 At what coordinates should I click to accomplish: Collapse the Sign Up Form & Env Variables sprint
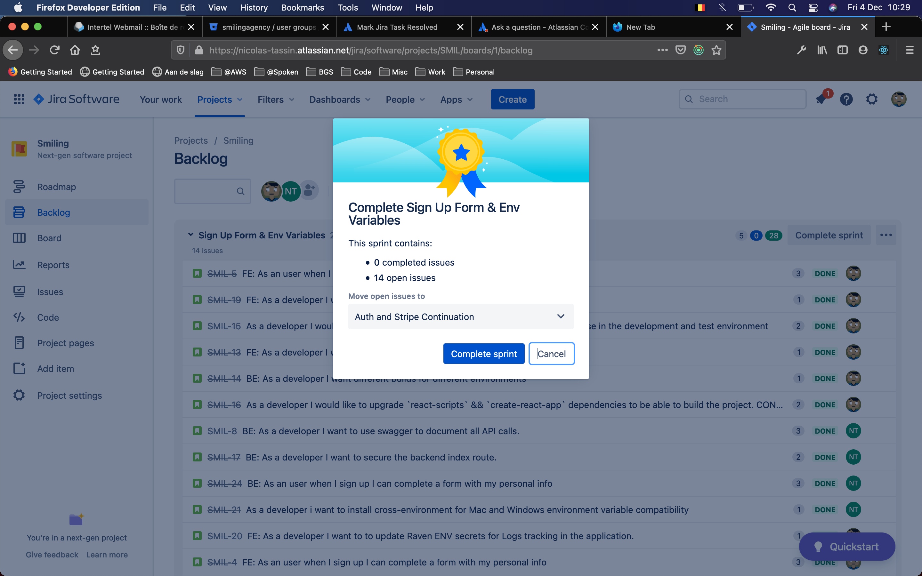(190, 235)
